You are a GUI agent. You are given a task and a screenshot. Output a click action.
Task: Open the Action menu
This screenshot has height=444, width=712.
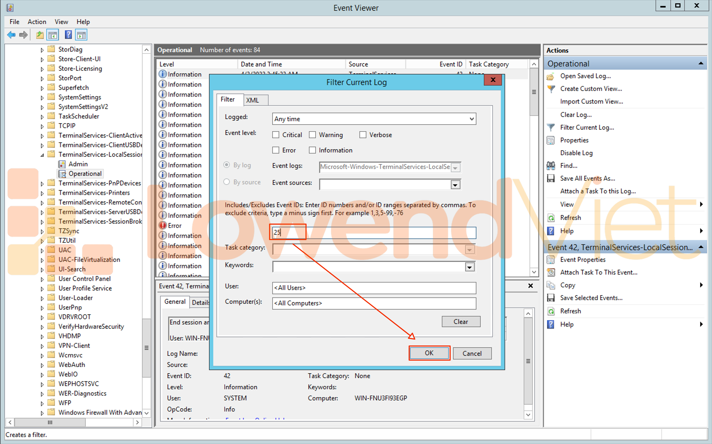coord(37,22)
